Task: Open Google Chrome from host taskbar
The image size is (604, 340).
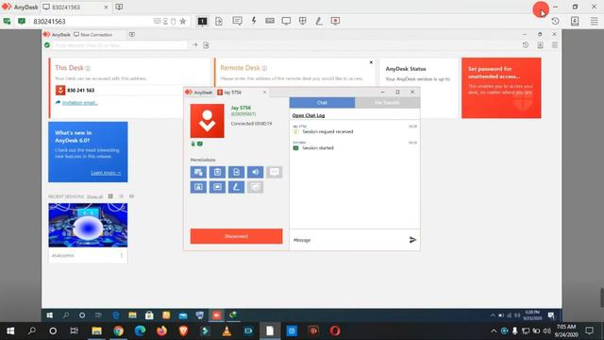Action: (x=118, y=331)
